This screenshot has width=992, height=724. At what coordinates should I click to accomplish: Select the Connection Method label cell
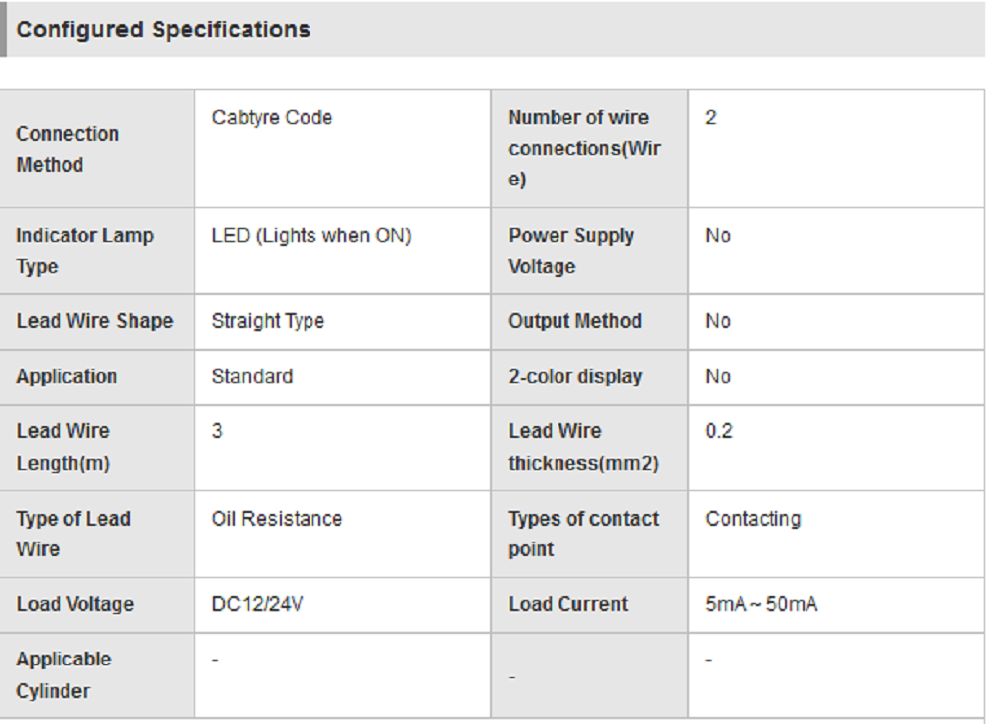(x=67, y=149)
